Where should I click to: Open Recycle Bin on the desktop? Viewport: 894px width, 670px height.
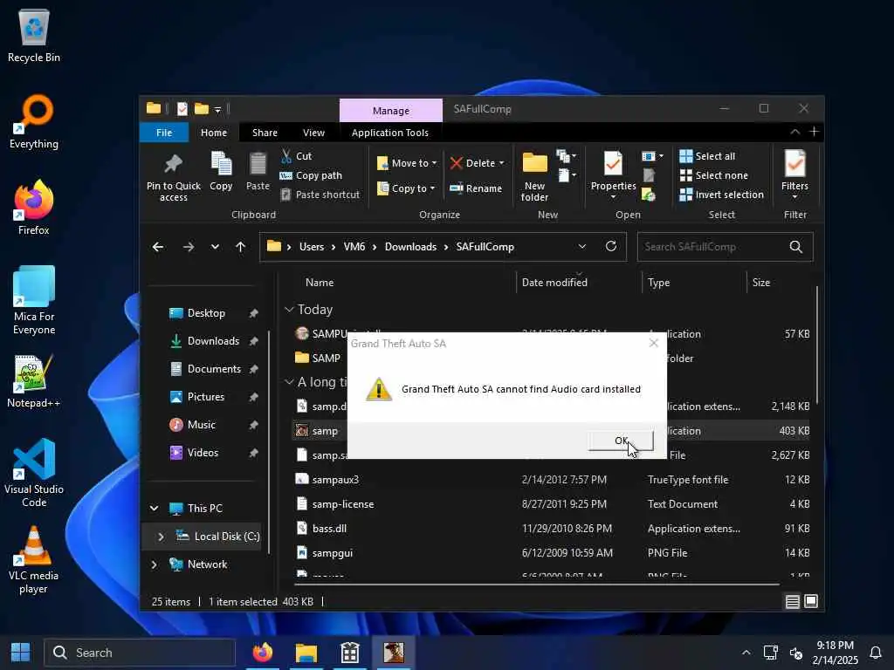34,36
